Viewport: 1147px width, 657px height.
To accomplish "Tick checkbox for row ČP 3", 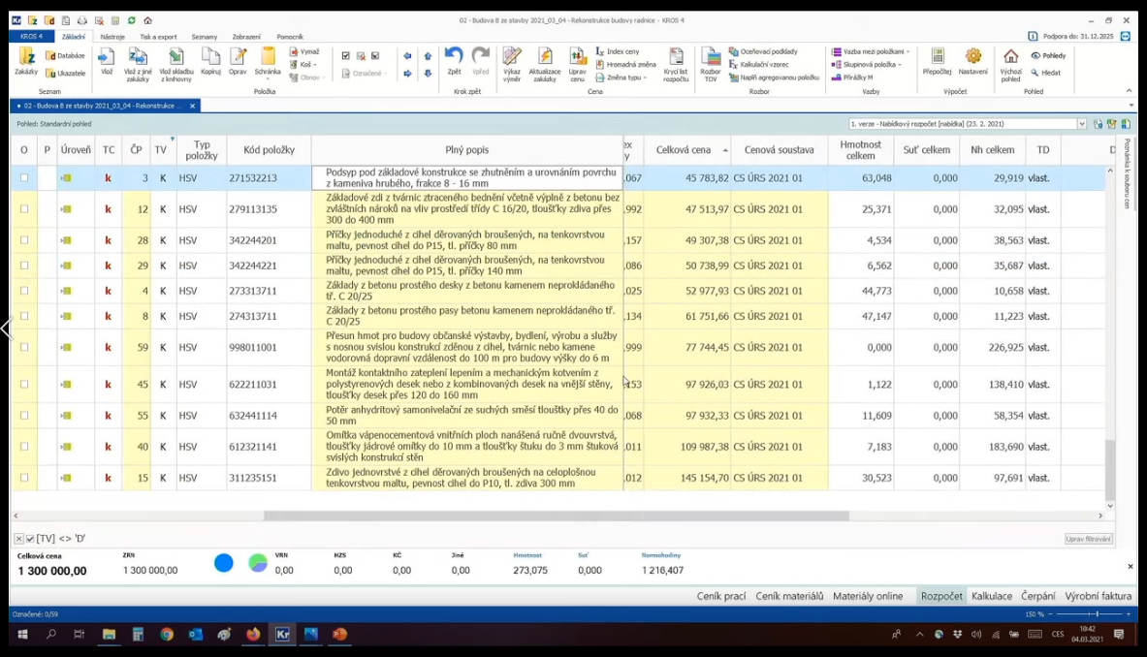I will 24,177.
